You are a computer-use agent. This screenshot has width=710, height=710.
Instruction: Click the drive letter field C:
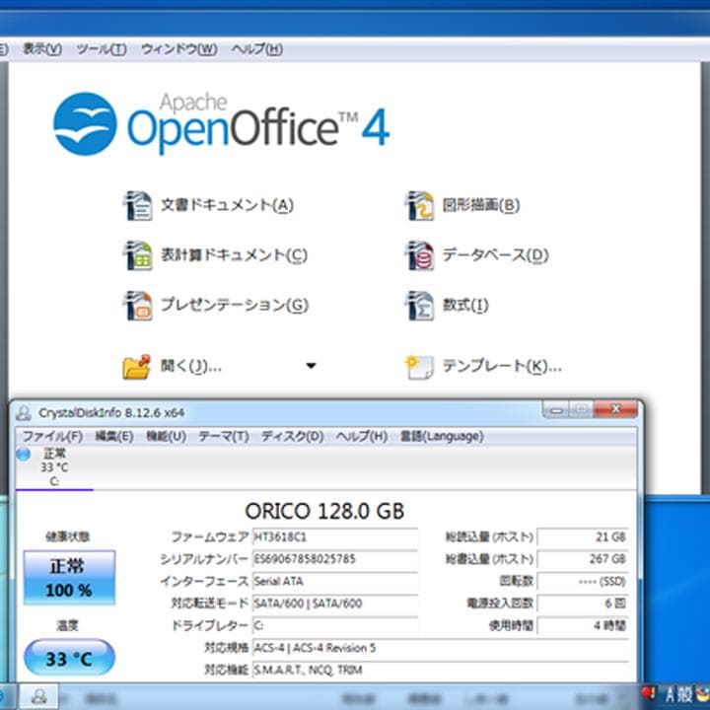tap(335, 626)
